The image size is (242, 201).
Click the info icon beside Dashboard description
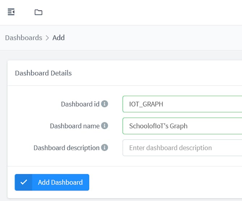(x=105, y=147)
